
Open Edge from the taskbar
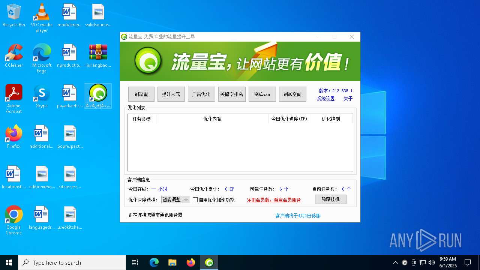point(154,262)
